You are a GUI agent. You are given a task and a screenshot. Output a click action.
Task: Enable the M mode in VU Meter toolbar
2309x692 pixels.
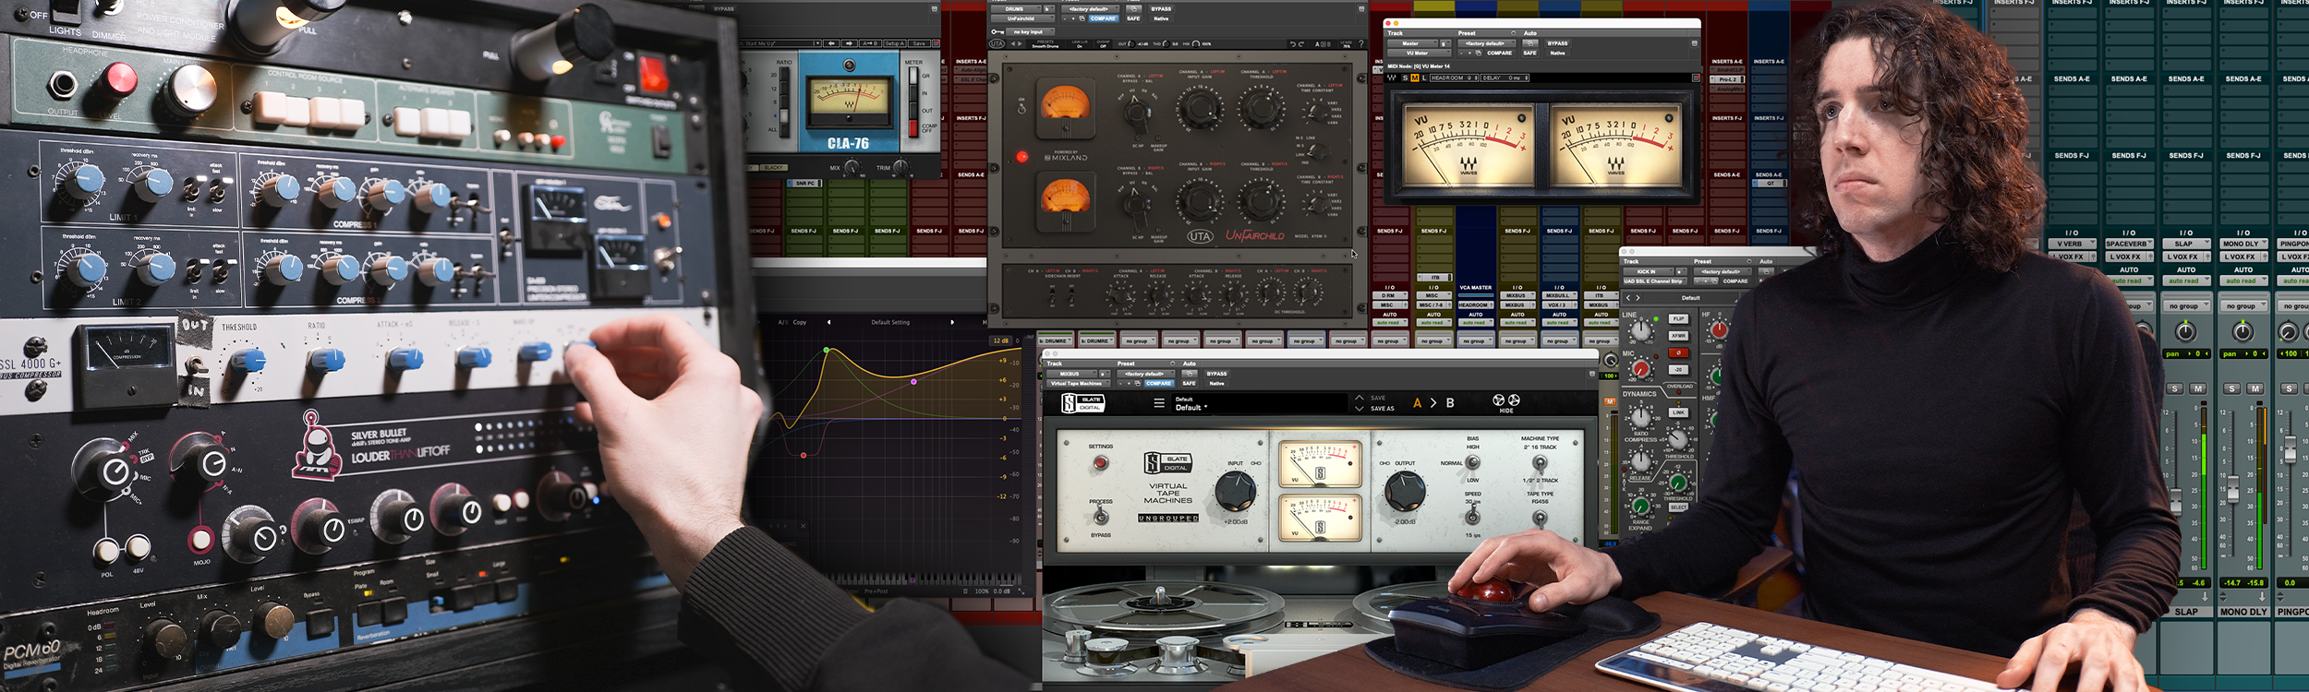pos(1414,78)
